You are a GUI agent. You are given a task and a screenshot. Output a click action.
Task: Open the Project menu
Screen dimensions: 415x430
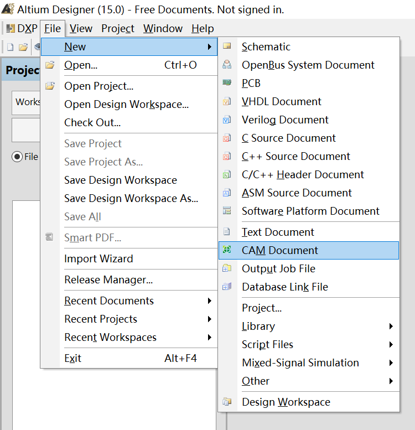coord(118,29)
